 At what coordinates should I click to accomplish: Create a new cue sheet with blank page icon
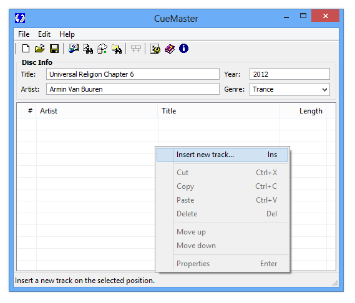click(26, 49)
